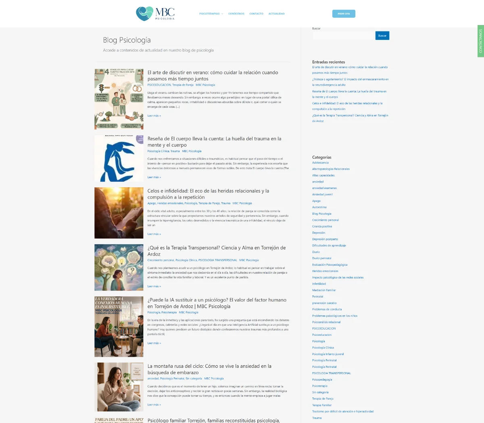
Task: Open recent entry Celos e infidelidad
Action: pyautogui.click(x=347, y=106)
